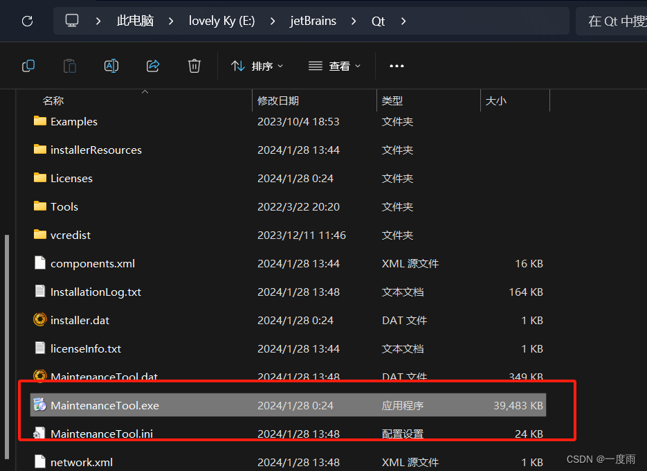Expand chevron after the computer icon
This screenshot has height=471, width=647.
(x=98, y=21)
